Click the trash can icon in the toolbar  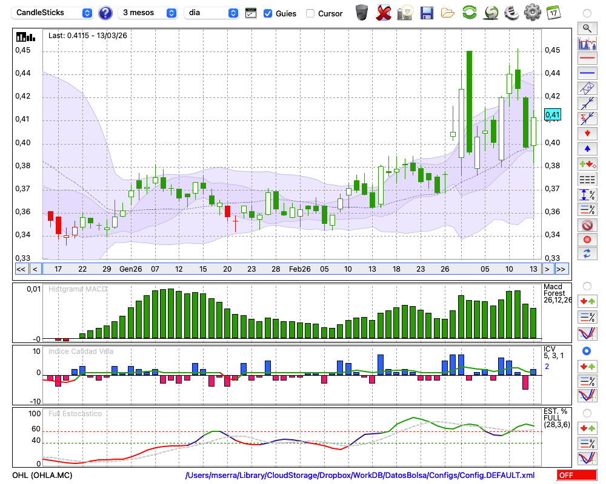click(x=362, y=12)
